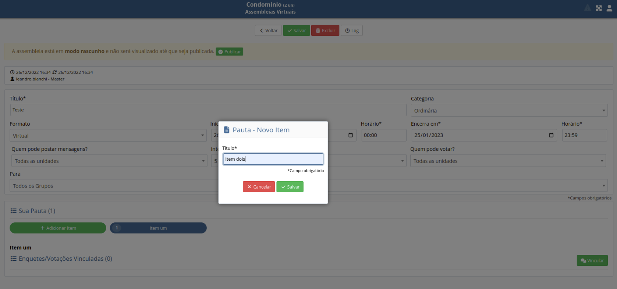The height and width of the screenshot is (289, 617).
Task: Expand Quem pode postar mensagens dropdown
Action: (109, 161)
